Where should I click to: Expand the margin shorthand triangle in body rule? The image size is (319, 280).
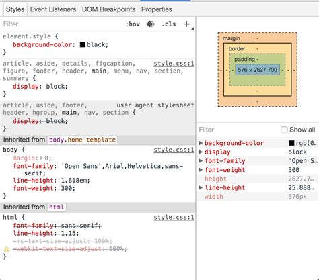click(x=41, y=158)
